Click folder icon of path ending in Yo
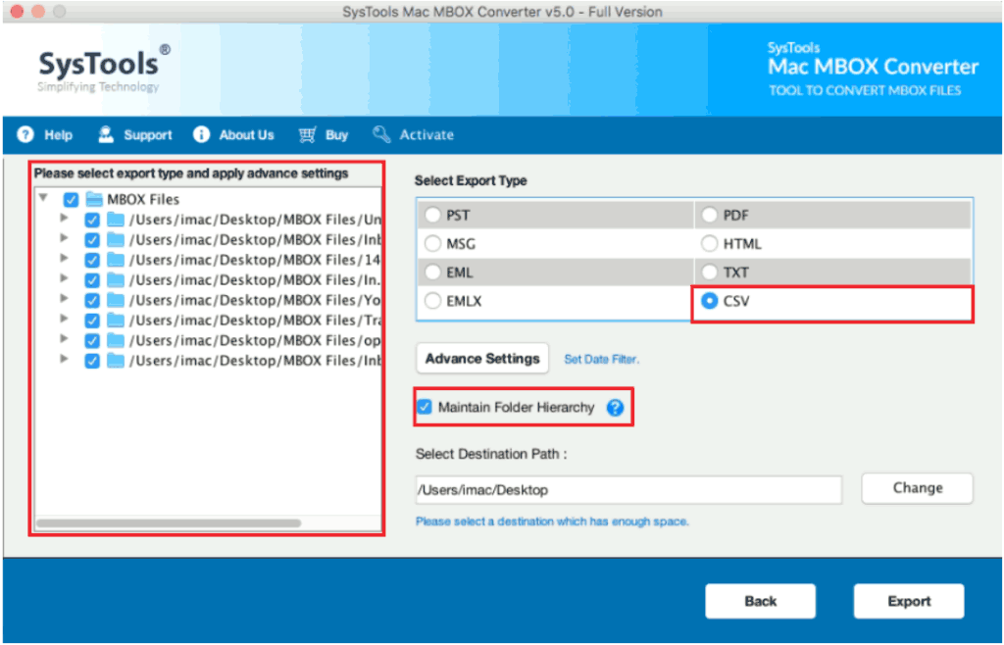 [x=116, y=300]
